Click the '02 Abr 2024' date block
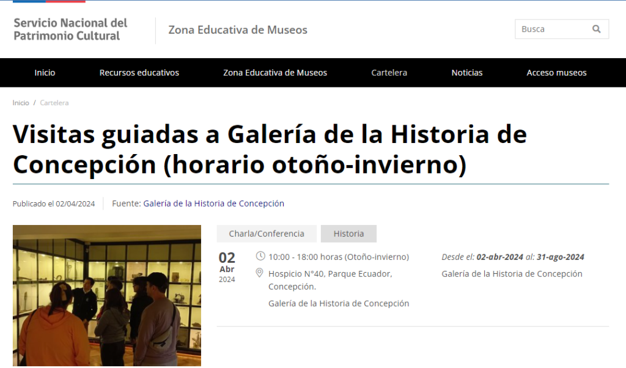This screenshot has width=626, height=368. click(227, 267)
